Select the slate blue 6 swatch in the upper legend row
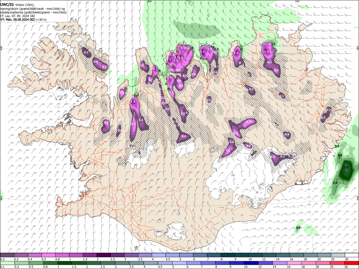This screenshot has width=359, height=269. 200,255
